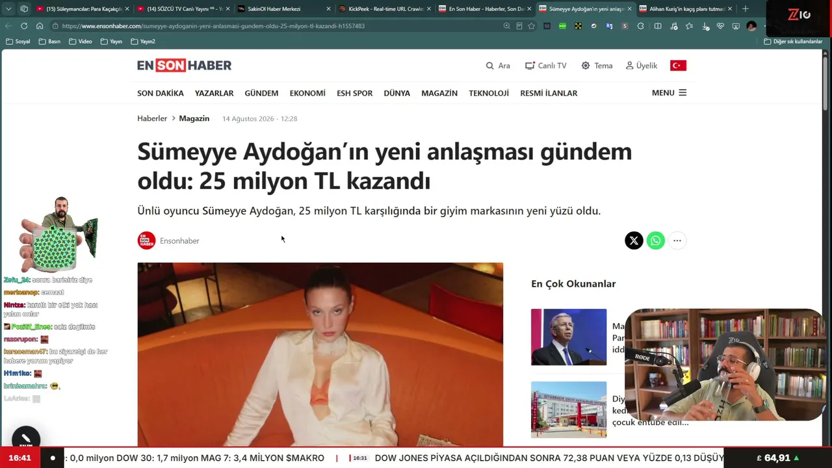Go to SON DAKİKA section

click(161, 93)
